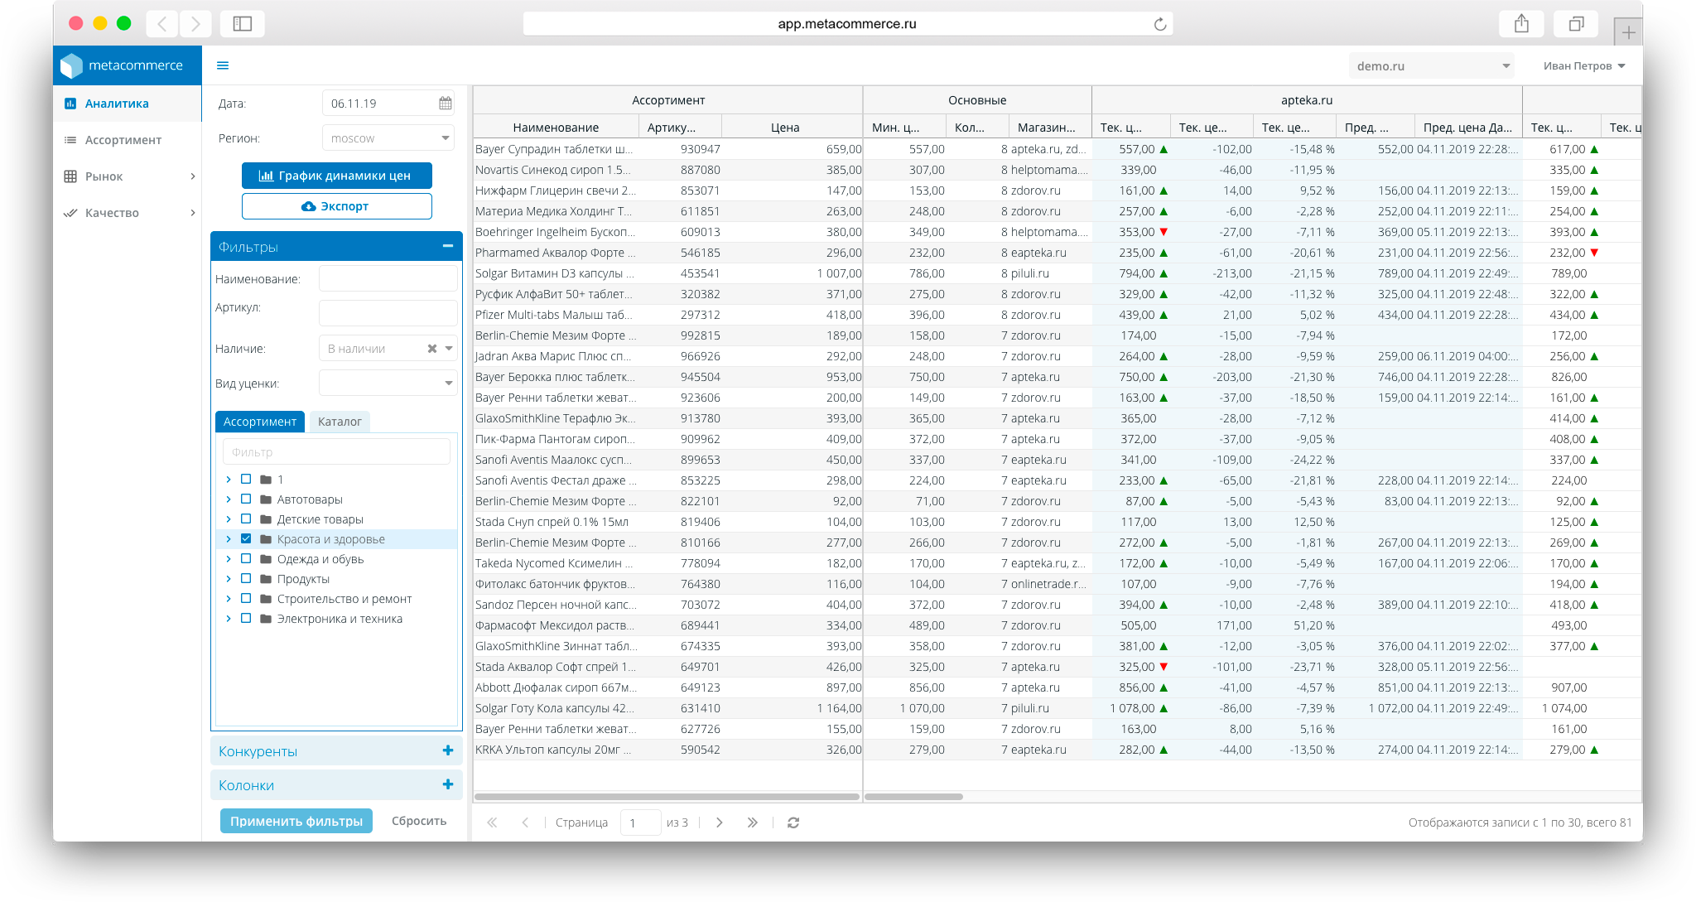Check the Продукты checkbox

click(x=246, y=578)
